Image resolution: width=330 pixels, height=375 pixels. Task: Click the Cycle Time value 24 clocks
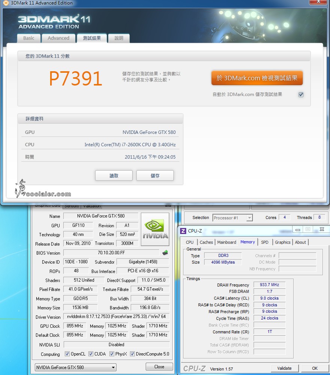point(270,318)
